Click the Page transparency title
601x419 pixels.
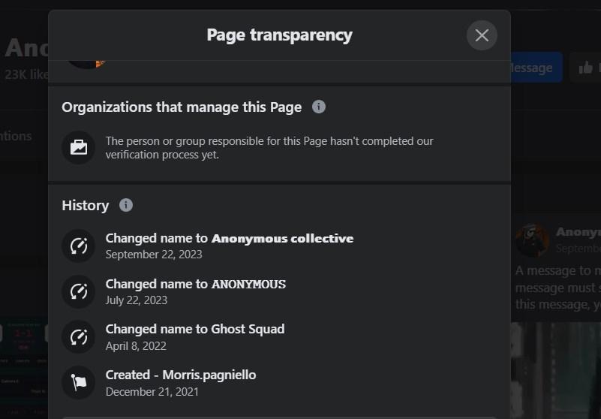pos(279,35)
